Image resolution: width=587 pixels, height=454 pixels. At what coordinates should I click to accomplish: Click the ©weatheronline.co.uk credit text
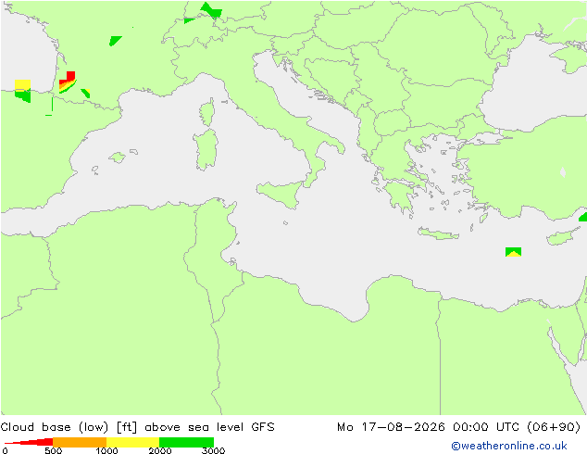coord(509,446)
